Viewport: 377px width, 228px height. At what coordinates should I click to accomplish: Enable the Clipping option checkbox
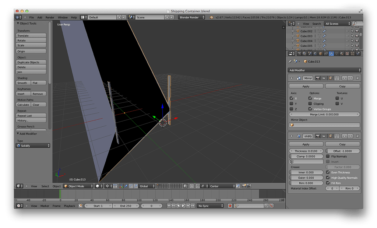(310, 104)
